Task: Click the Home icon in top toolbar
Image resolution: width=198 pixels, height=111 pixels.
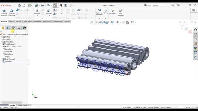Action: click(x=19, y=5)
